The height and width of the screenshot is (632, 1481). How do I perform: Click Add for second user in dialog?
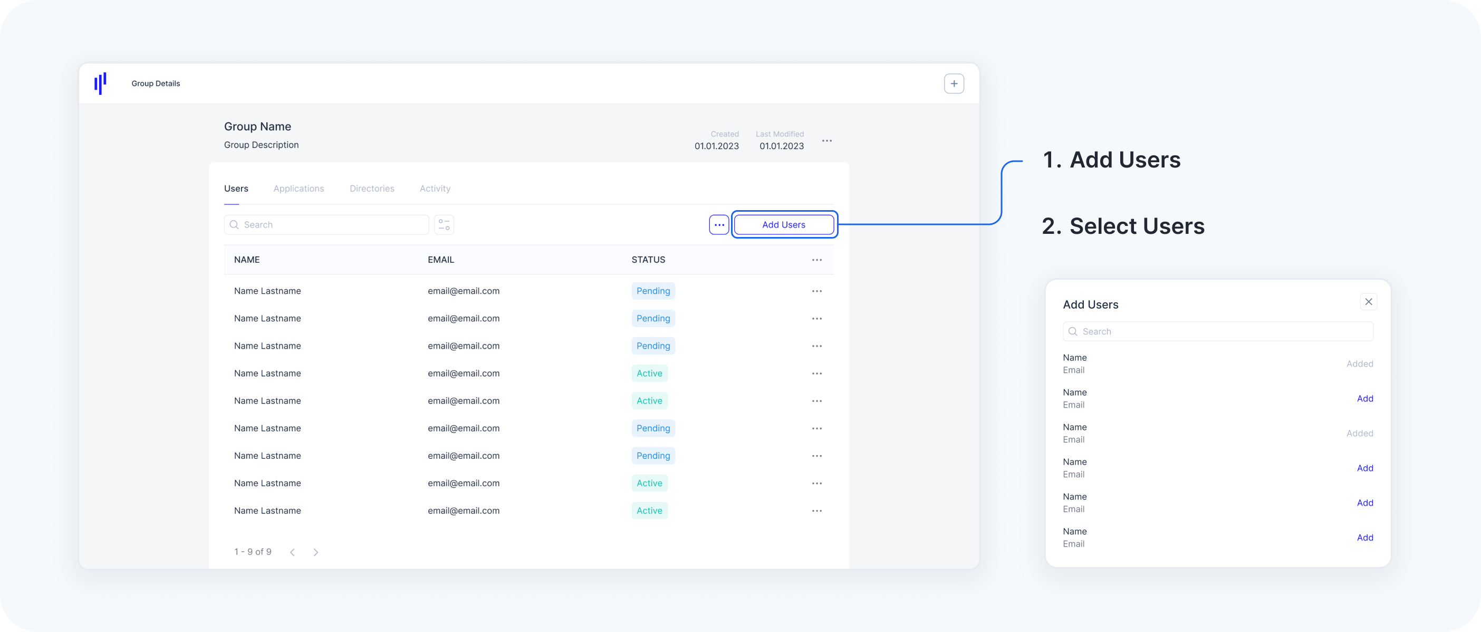1364,399
